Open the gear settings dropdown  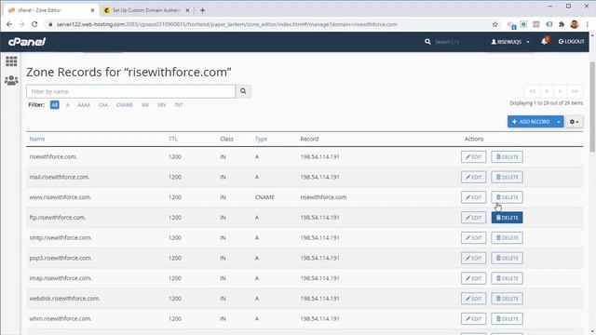pyautogui.click(x=574, y=122)
